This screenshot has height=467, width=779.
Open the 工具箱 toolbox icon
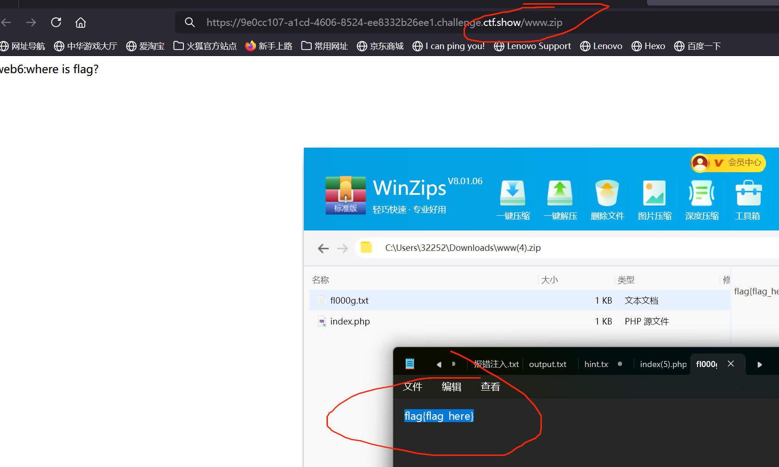748,193
